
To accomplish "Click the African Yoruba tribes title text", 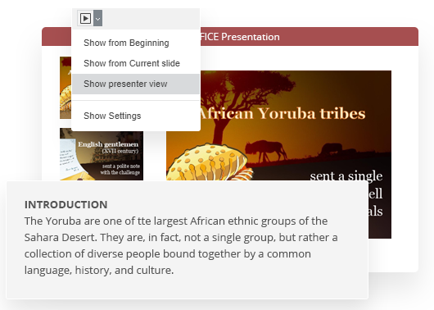I will click(283, 114).
